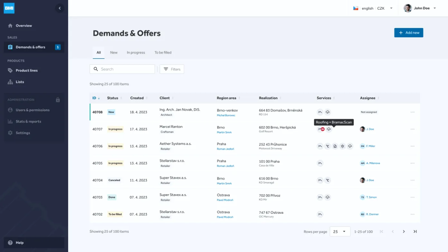Open the language and currency dropdown
Image resolution: width=448 pixels, height=252 pixels.
coord(373,8)
